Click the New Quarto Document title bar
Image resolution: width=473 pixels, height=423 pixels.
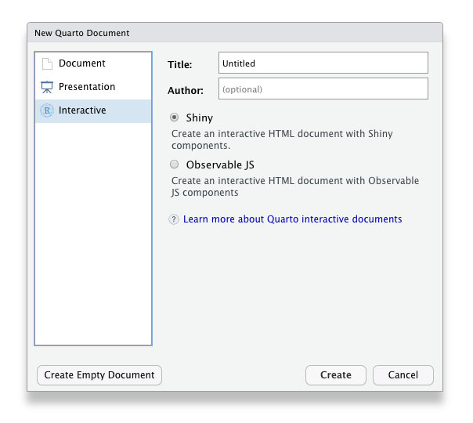235,33
